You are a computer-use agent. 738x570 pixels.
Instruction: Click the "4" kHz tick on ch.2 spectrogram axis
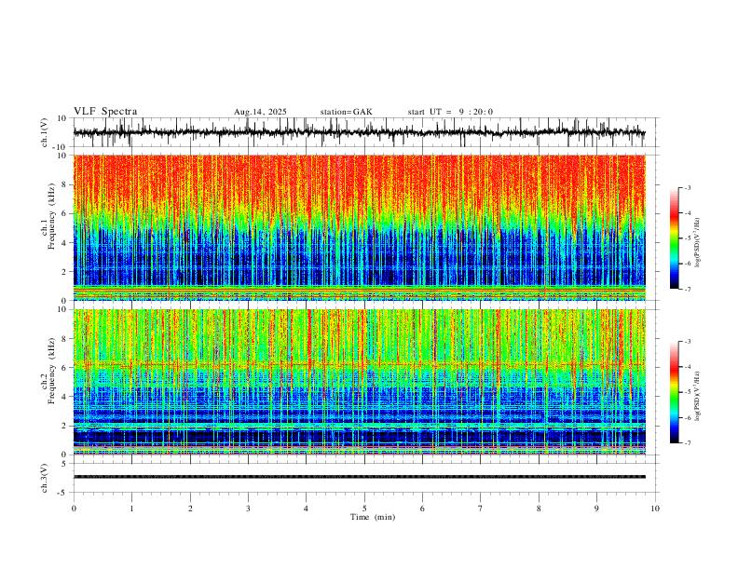click(64, 397)
